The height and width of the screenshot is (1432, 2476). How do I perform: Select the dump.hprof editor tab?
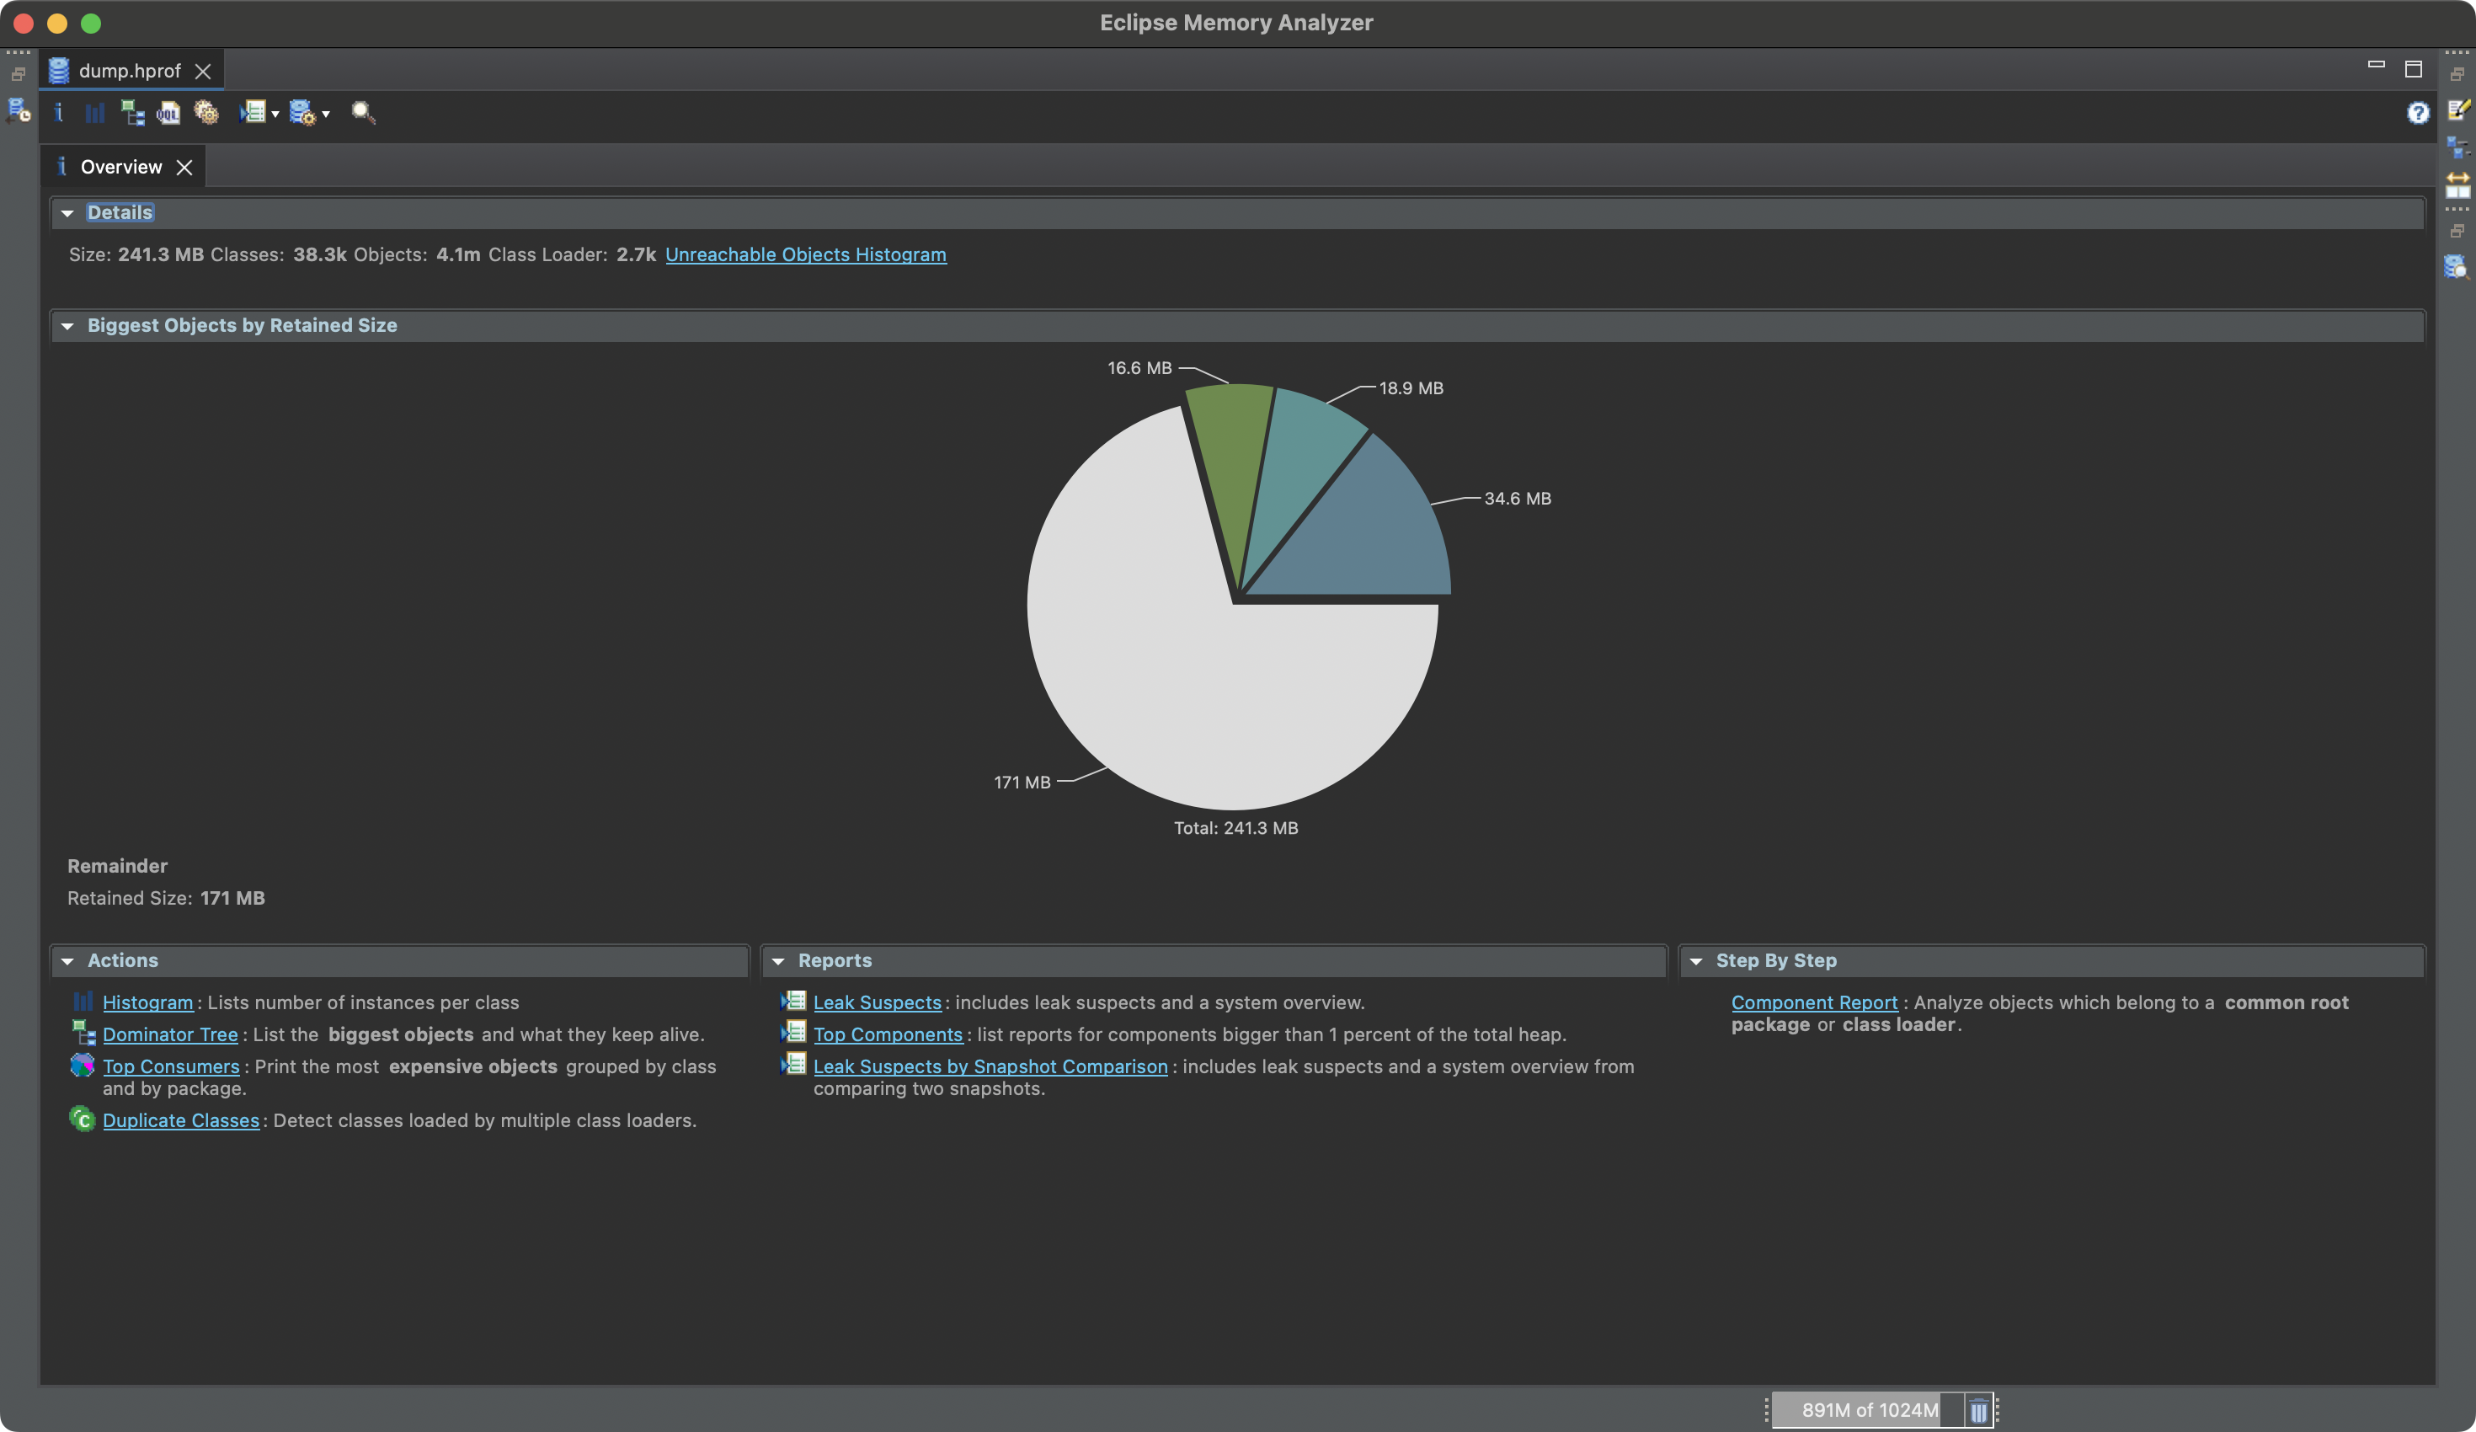click(129, 71)
